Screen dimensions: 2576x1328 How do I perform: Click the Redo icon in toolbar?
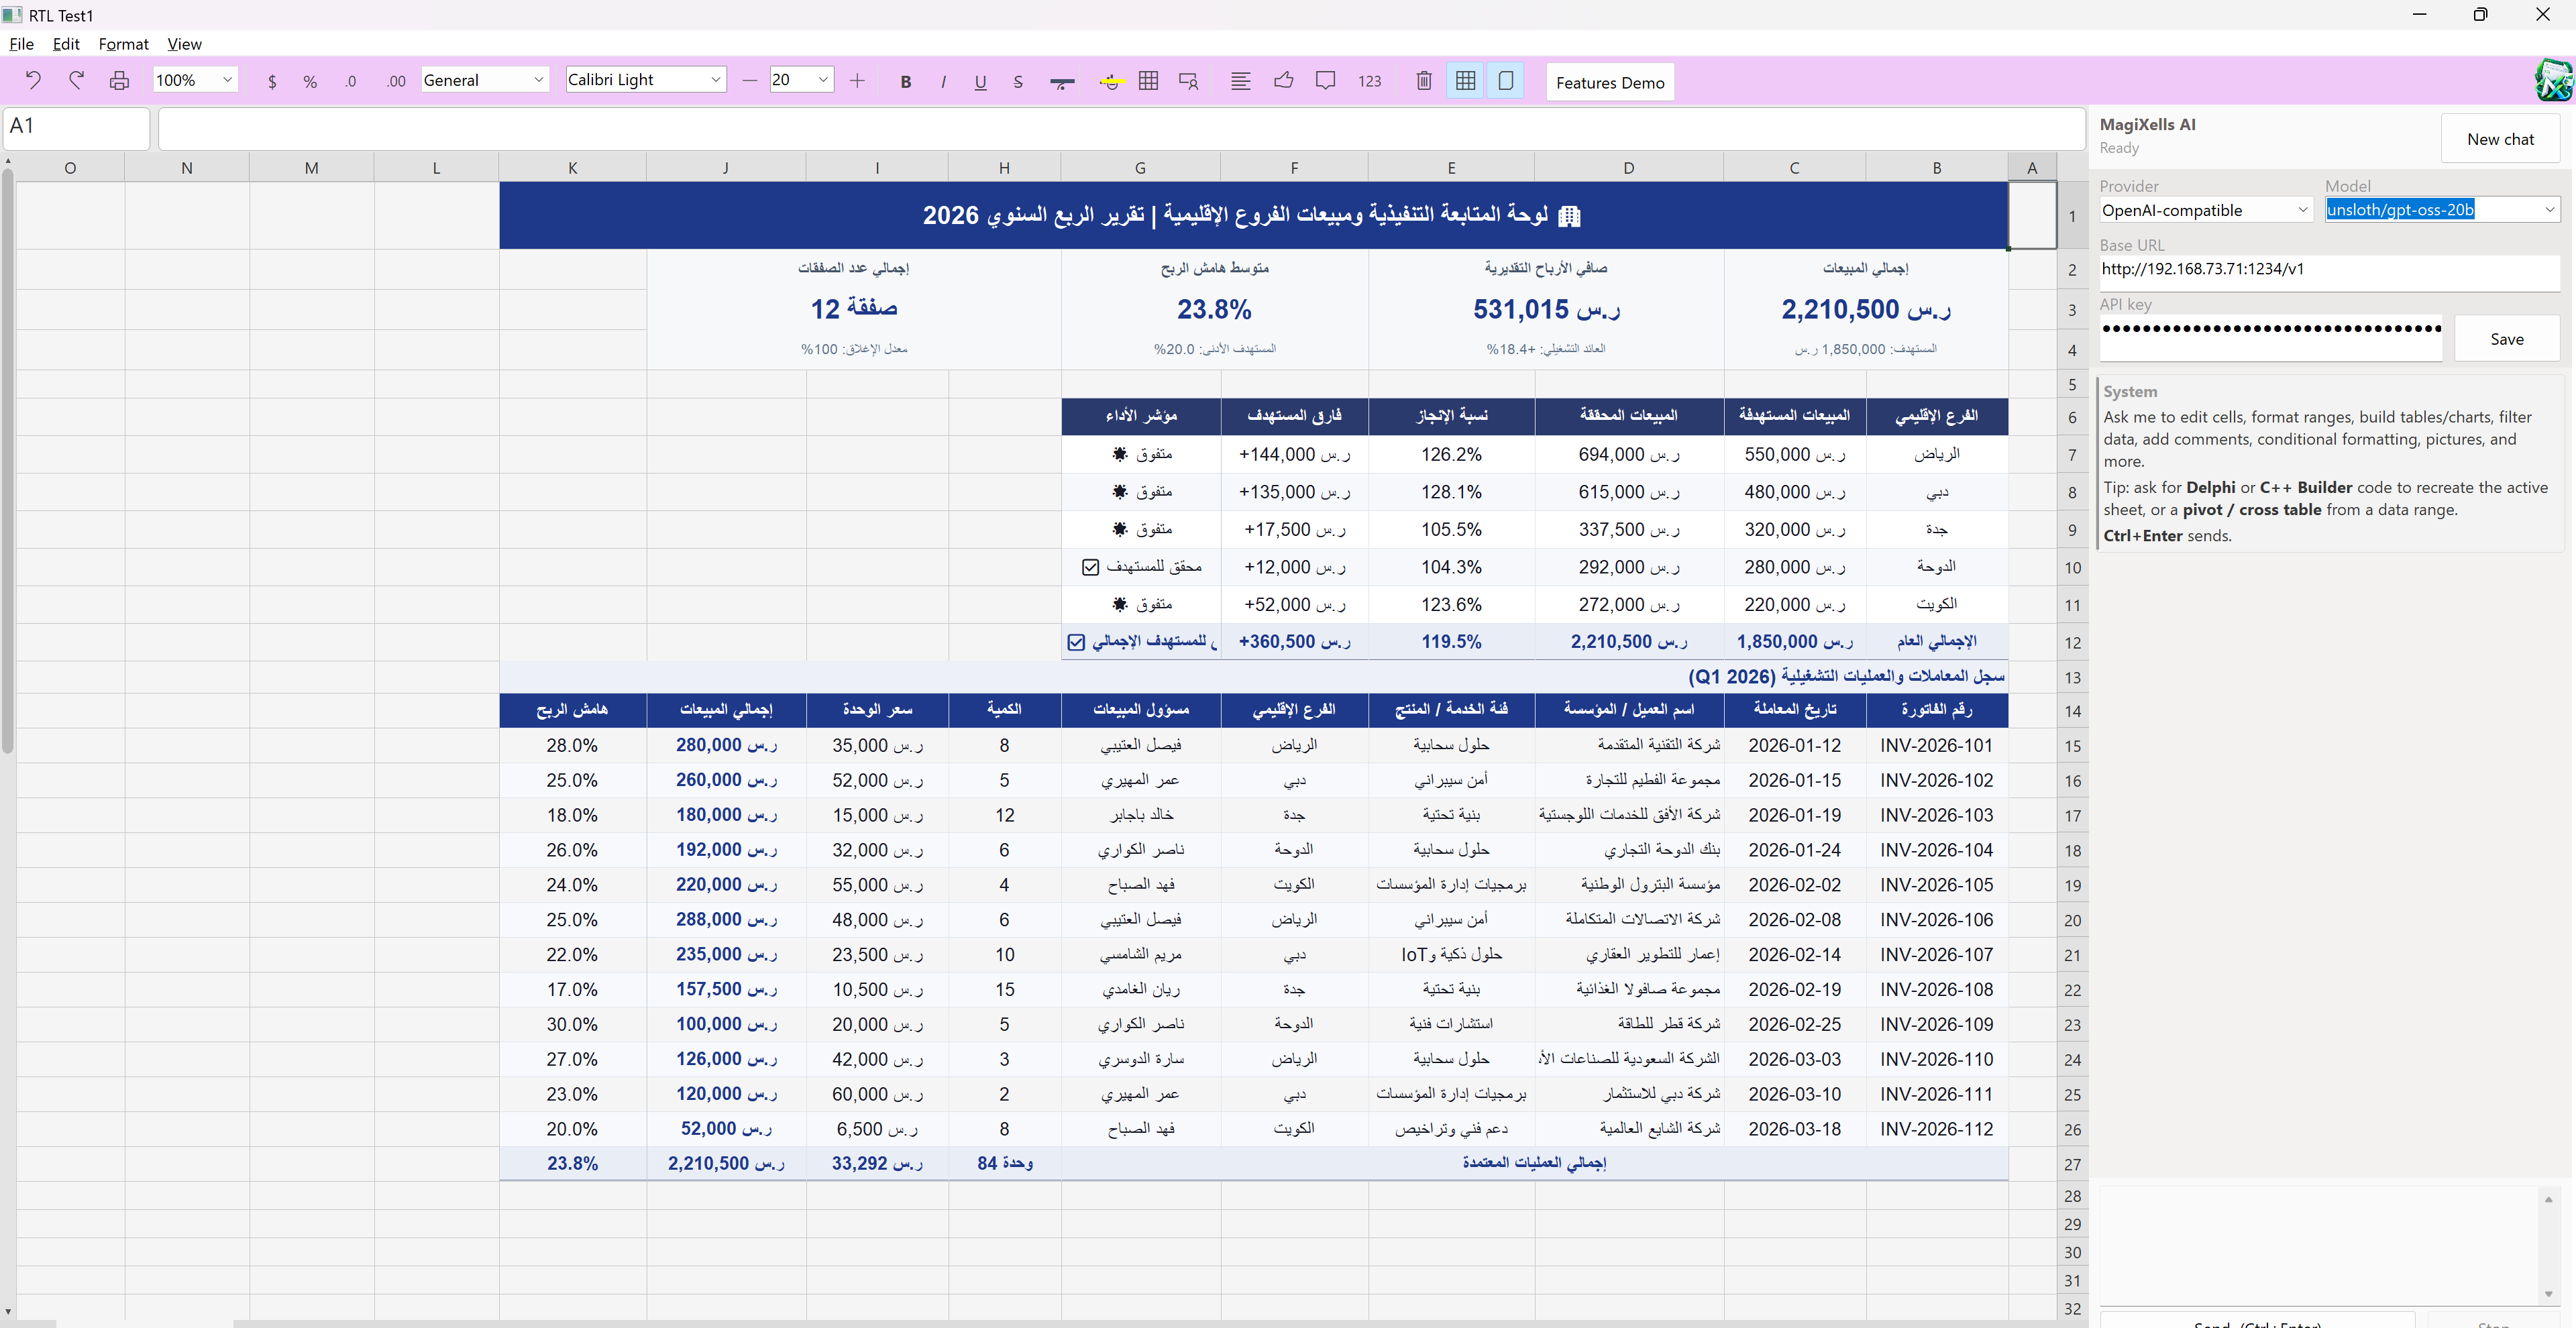[76, 81]
